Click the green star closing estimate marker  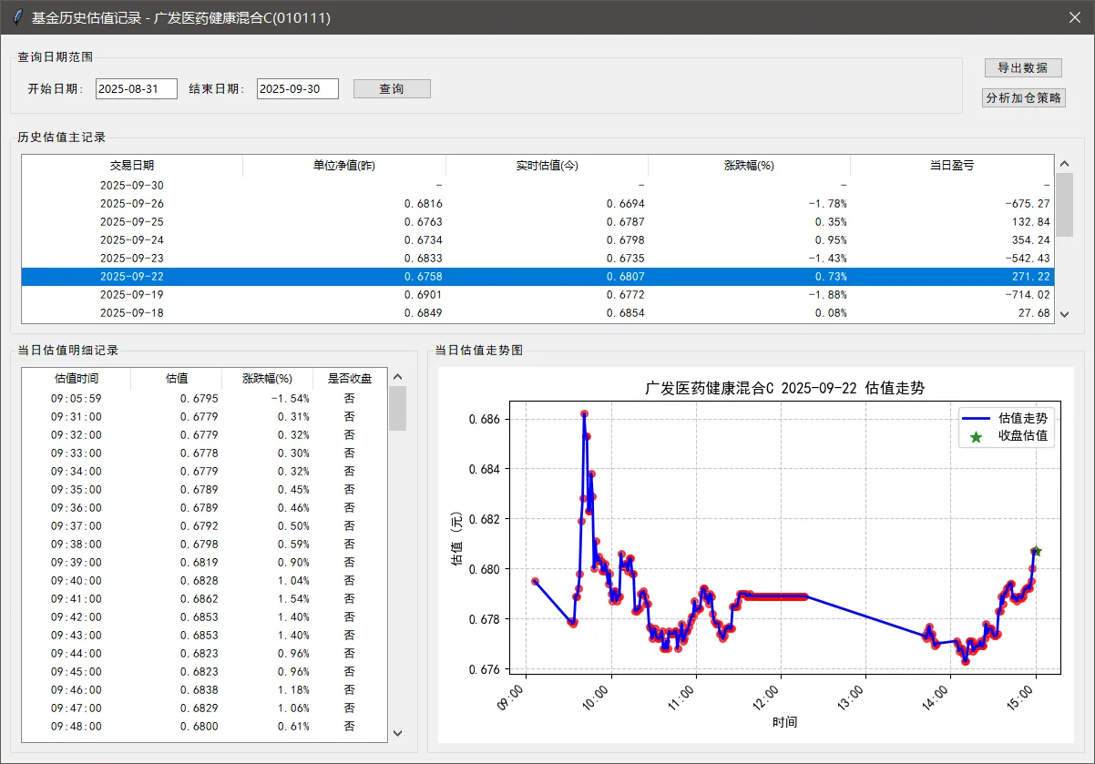pyautogui.click(x=1036, y=551)
